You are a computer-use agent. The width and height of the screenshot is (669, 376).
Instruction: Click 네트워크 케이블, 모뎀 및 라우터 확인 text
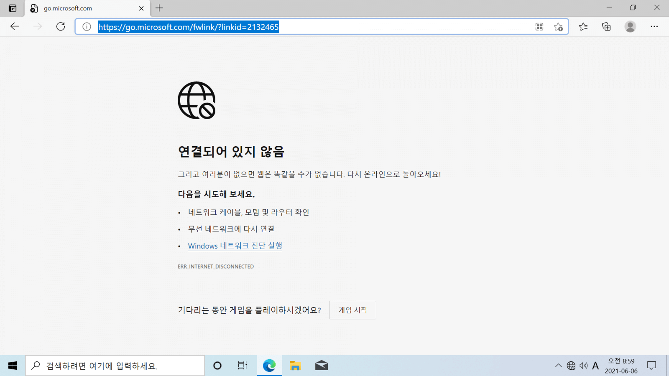(249, 212)
